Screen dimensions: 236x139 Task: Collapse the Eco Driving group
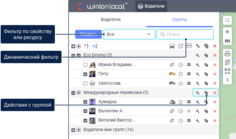pos(73,56)
